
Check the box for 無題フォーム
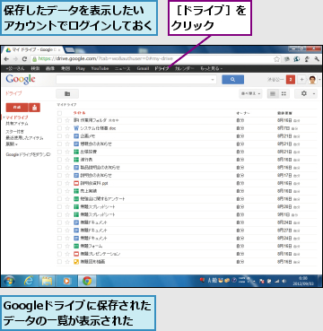click(x=59, y=246)
